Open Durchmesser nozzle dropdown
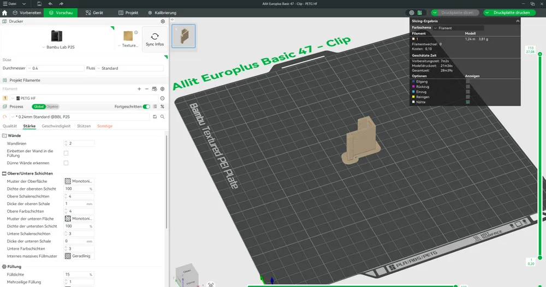546x287 pixels. 55,69
